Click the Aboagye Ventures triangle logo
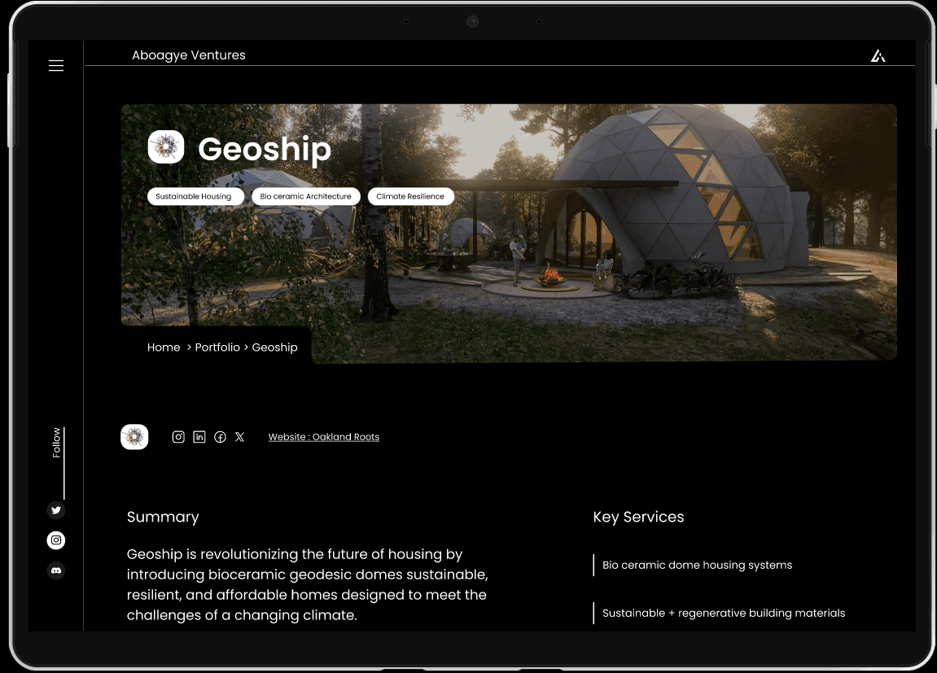Image resolution: width=937 pixels, height=673 pixels. (x=878, y=55)
